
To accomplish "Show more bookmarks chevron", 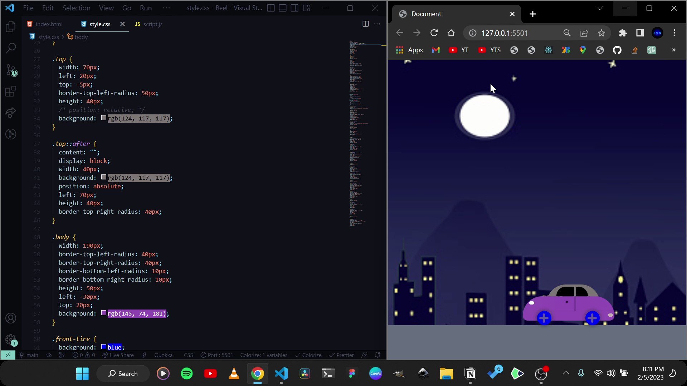I will point(674,50).
